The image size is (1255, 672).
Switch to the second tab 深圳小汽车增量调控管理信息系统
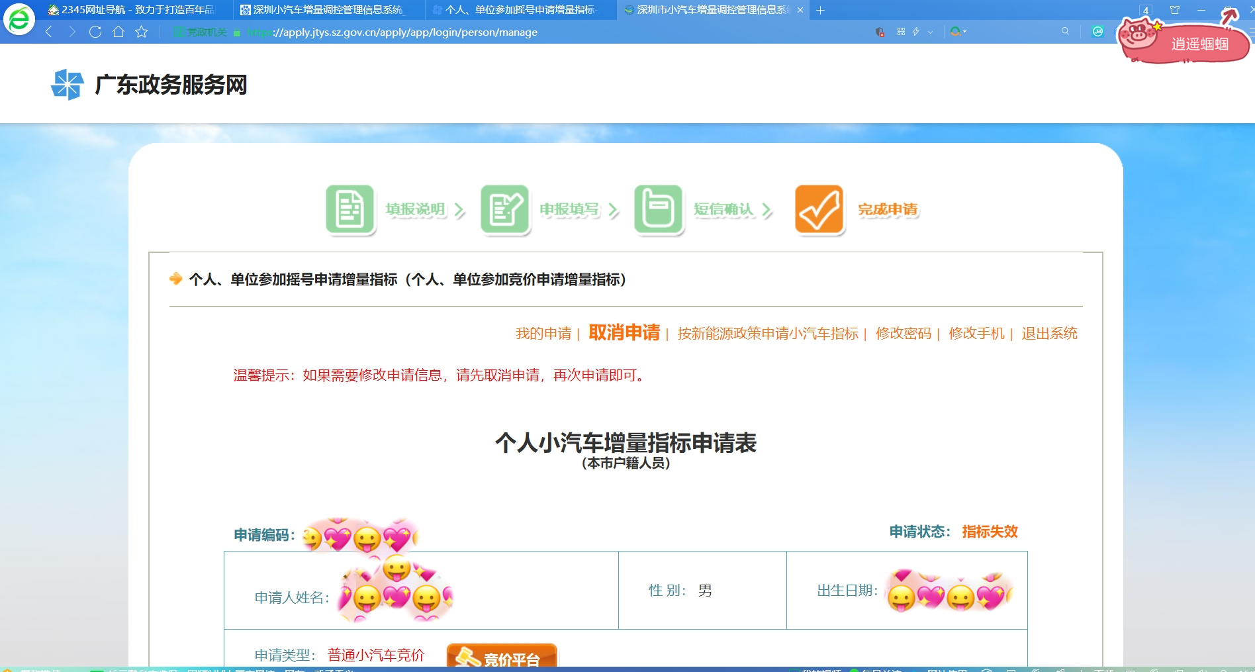[x=328, y=10]
